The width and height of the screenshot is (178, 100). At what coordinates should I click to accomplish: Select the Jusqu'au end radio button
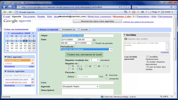click(107, 79)
